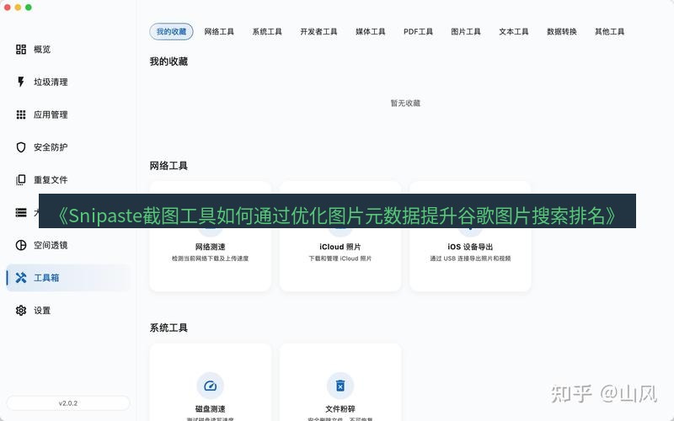674x421 pixels.
Task: Select the 应用管理 grid icon
Action: click(x=20, y=115)
